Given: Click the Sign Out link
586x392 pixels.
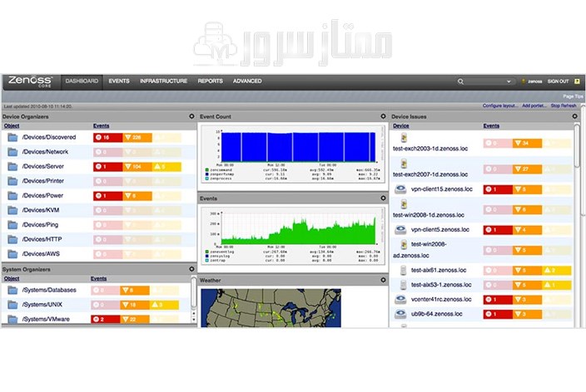Looking at the screenshot, I should [x=558, y=81].
